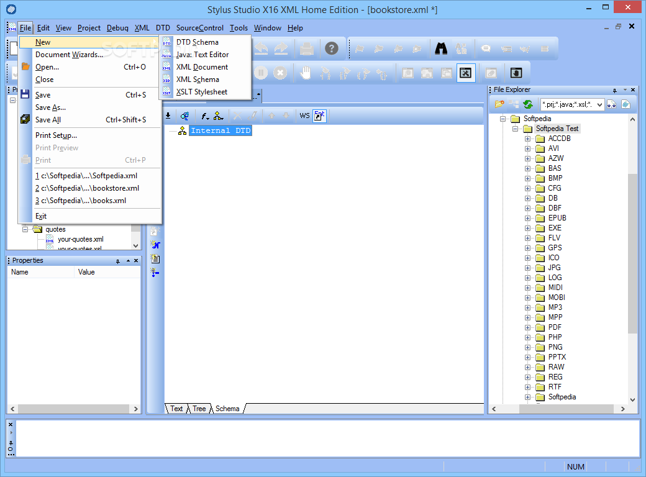Image resolution: width=646 pixels, height=477 pixels.
Task: Click the rightmost document icon in File Explorer toolbar
Action: coord(626,104)
